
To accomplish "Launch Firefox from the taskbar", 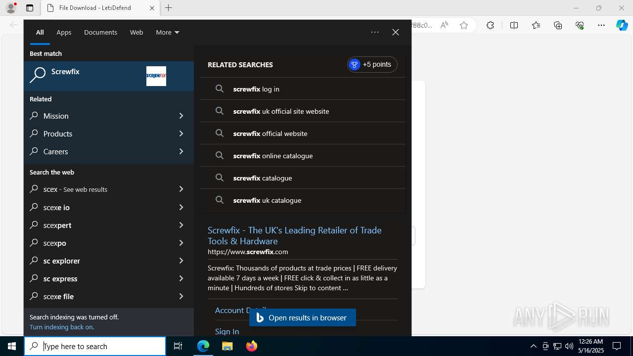I will (252, 346).
